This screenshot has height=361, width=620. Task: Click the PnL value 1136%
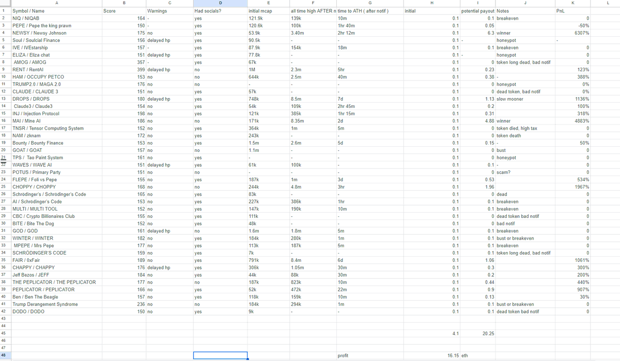(582, 99)
